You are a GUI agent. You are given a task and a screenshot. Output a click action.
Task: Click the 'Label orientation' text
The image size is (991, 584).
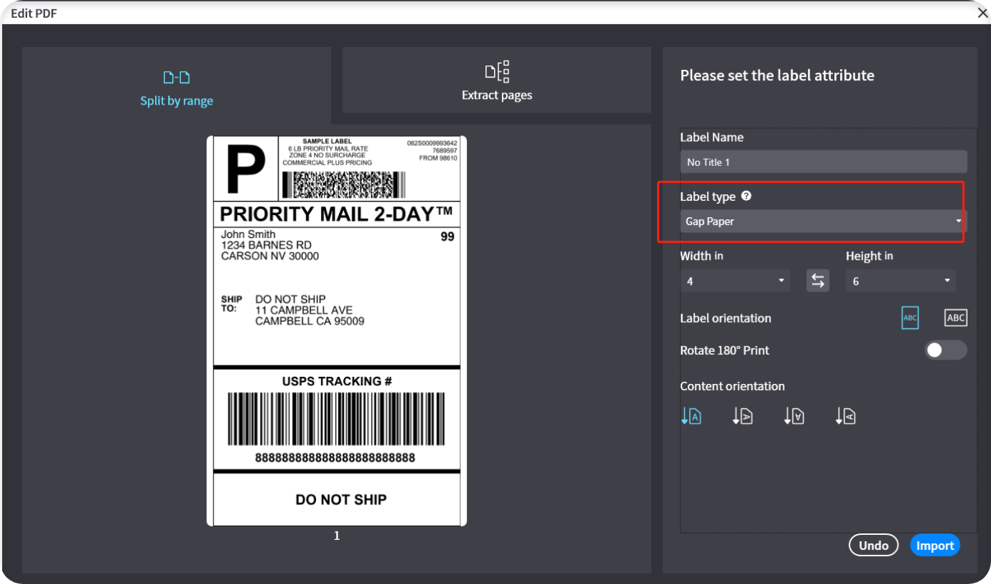click(x=725, y=318)
